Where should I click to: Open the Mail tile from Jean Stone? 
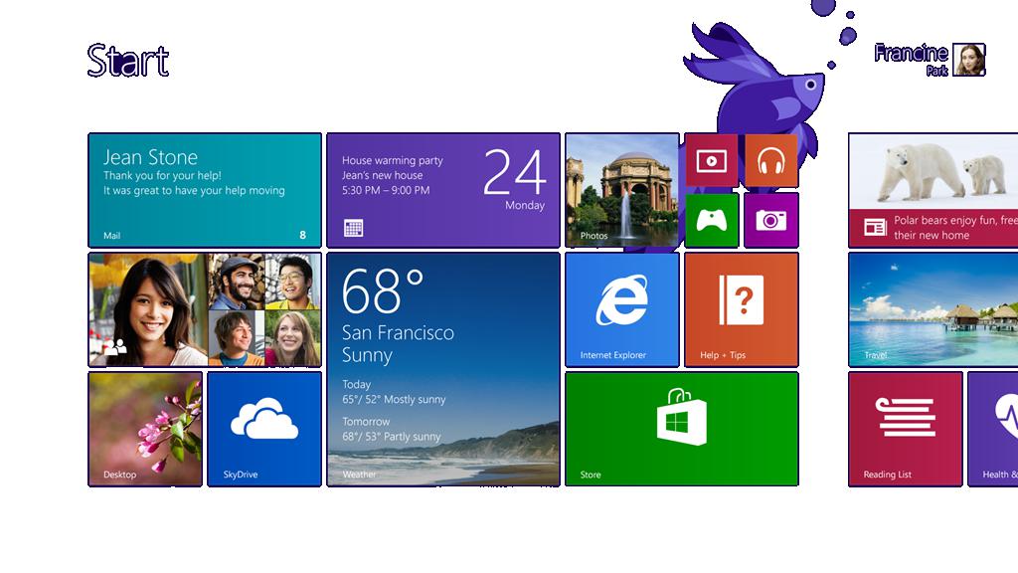(x=205, y=190)
